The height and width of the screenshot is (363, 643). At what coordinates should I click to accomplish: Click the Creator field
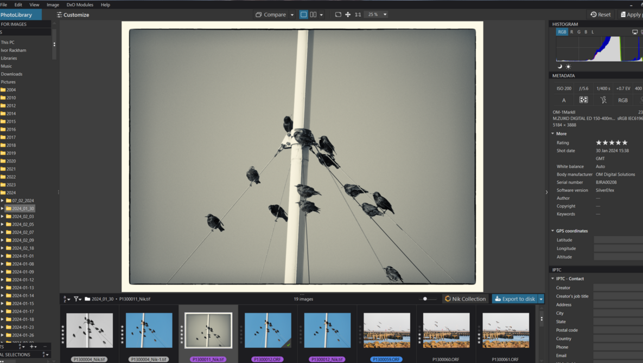619,288
